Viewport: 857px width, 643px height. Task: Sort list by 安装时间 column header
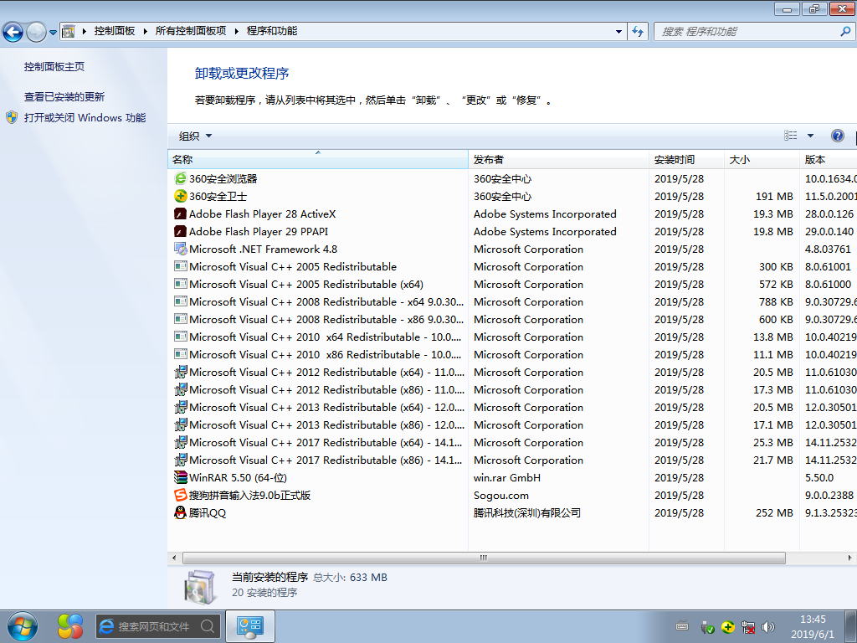point(686,159)
